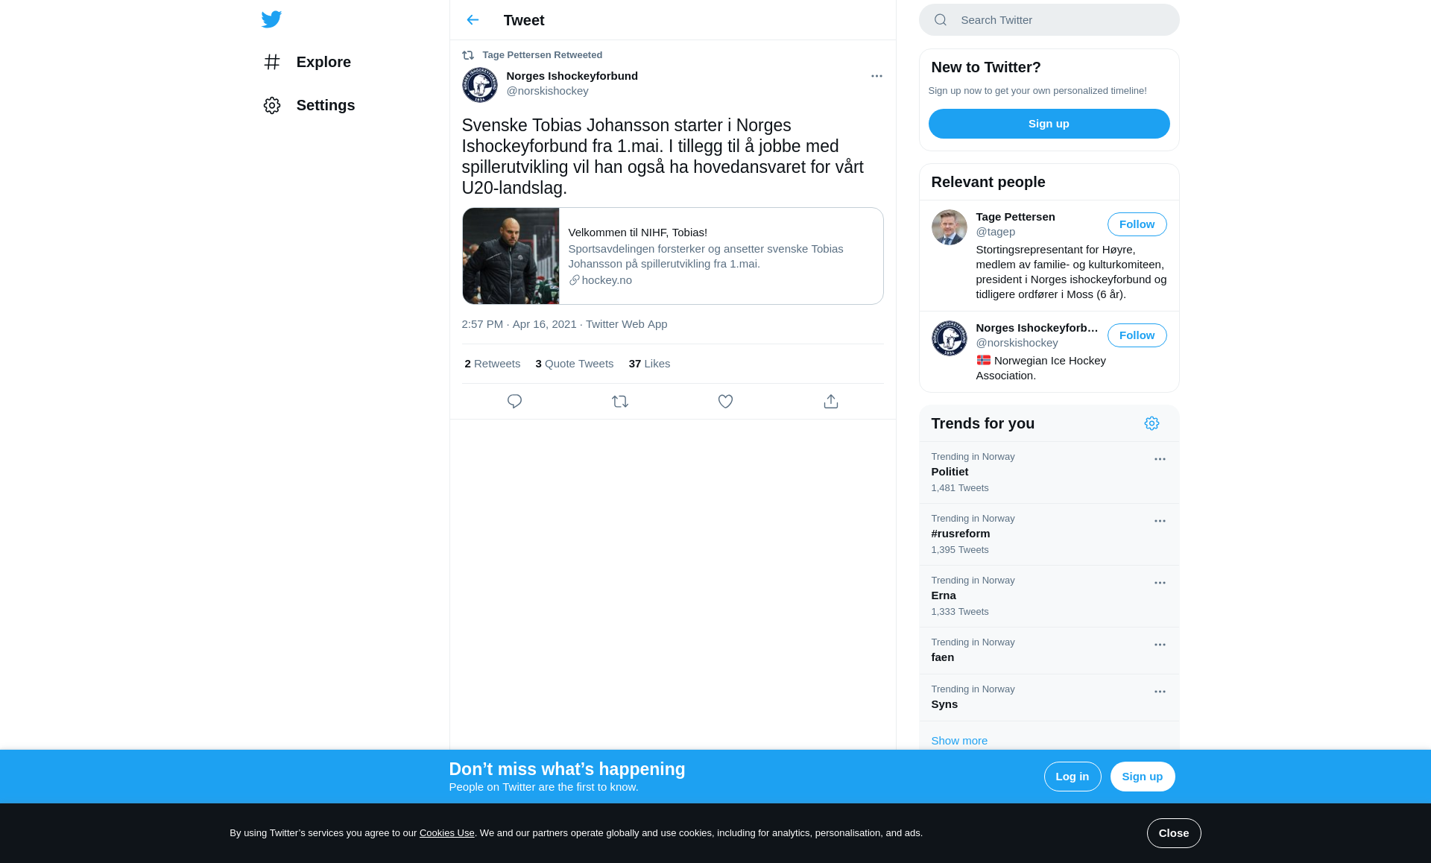Click the link chain icon beside hockey.no
This screenshot has width=1431, height=863.
574,280
